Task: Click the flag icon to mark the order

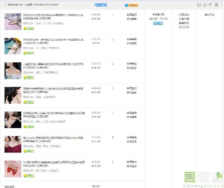Action: tap(210, 5)
